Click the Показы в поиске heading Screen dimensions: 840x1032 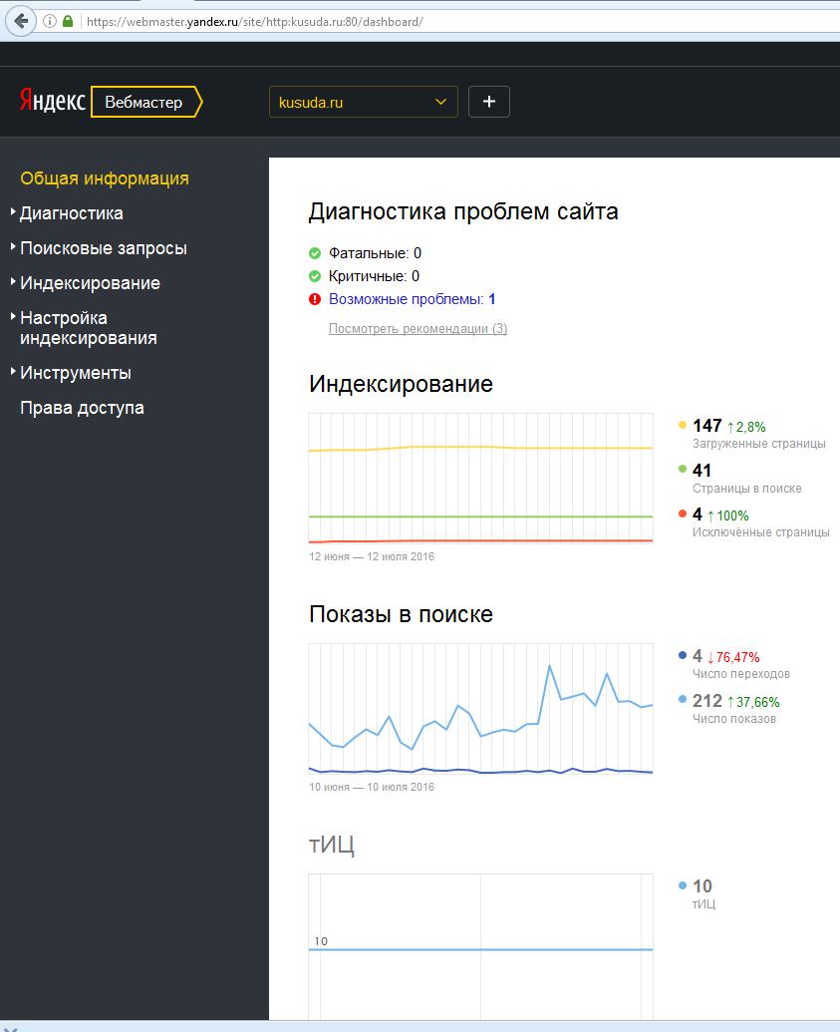tap(402, 614)
